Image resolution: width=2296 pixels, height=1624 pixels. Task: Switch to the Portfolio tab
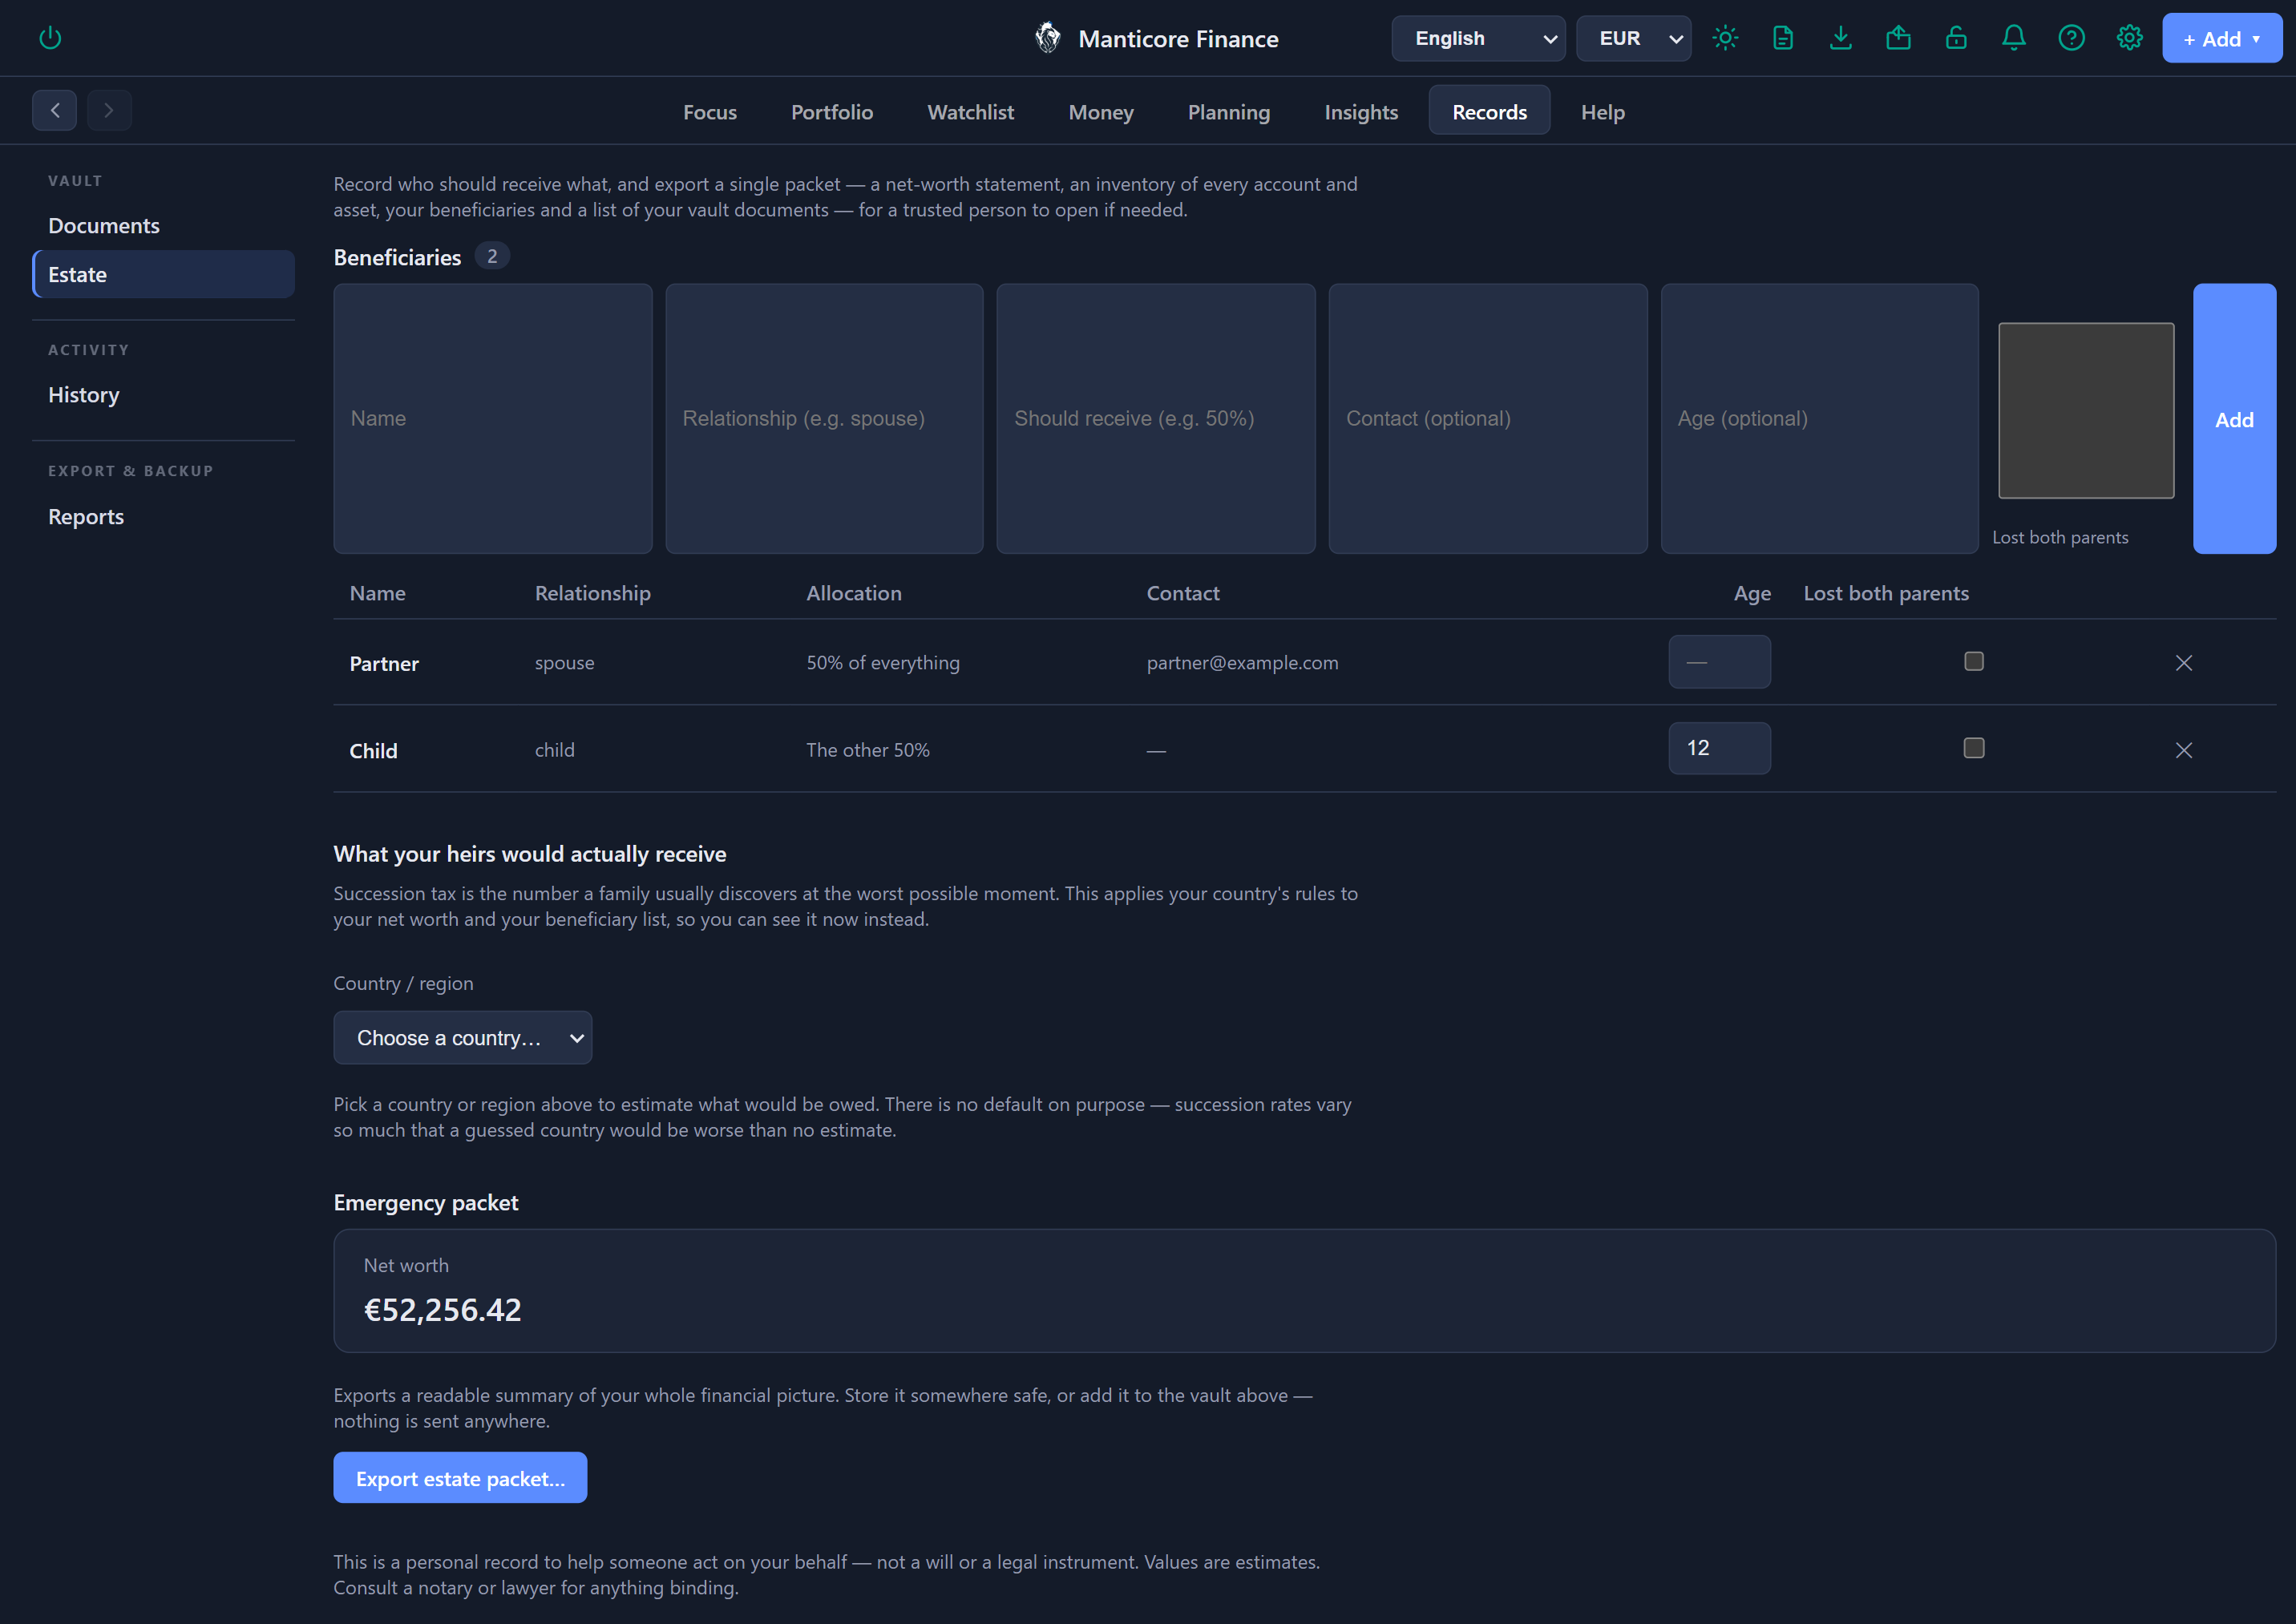[x=832, y=112]
